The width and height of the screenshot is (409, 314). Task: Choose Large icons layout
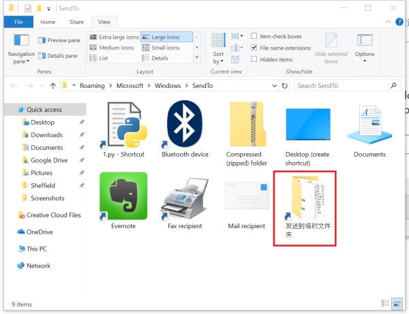(x=166, y=37)
